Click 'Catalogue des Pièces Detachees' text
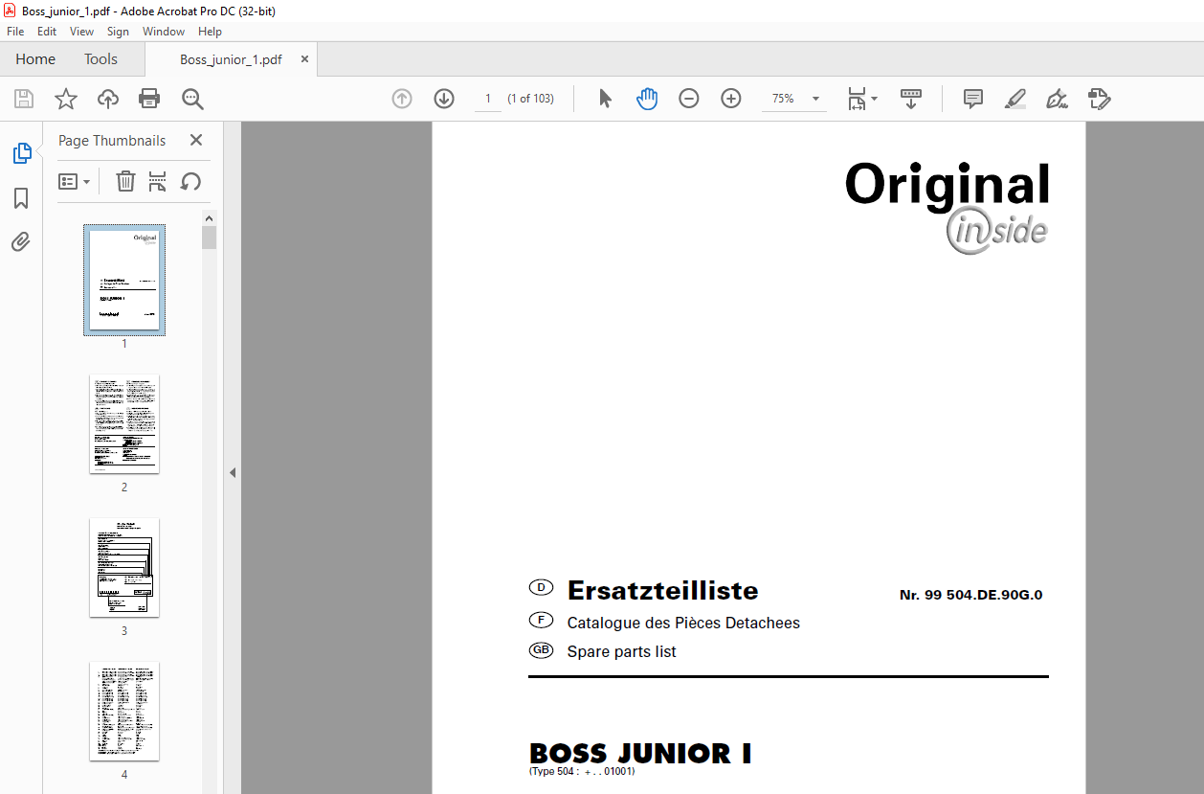1204x794 pixels. pyautogui.click(x=683, y=623)
